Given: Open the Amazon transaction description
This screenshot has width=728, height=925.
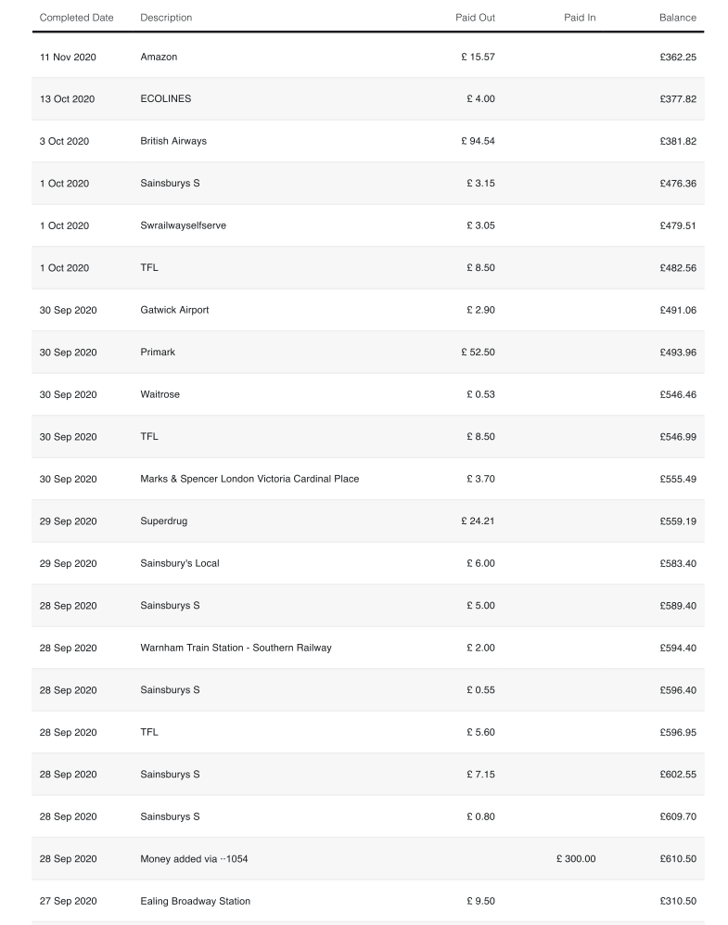Looking at the screenshot, I should coord(159,58).
